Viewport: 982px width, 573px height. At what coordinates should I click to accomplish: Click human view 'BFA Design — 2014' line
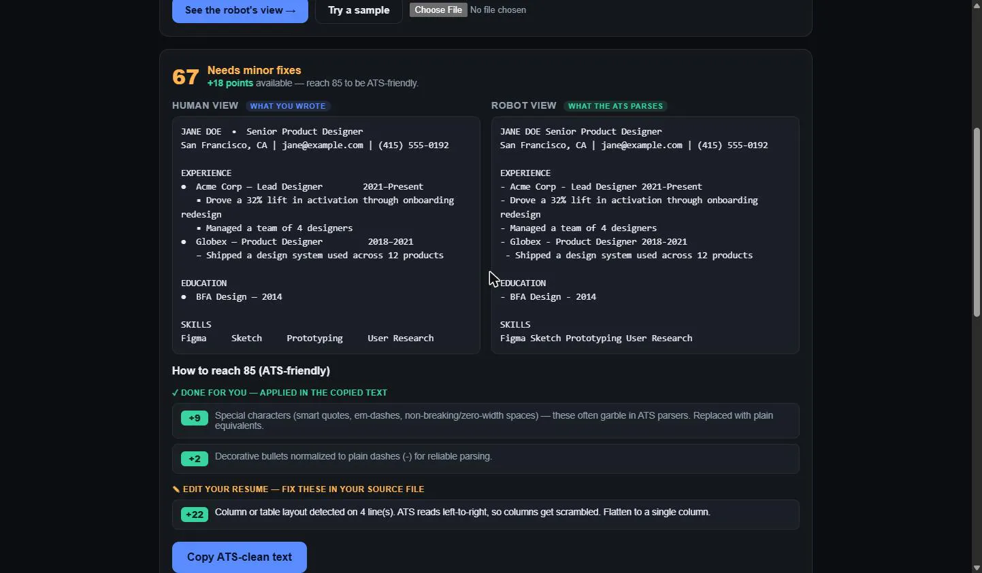click(231, 296)
